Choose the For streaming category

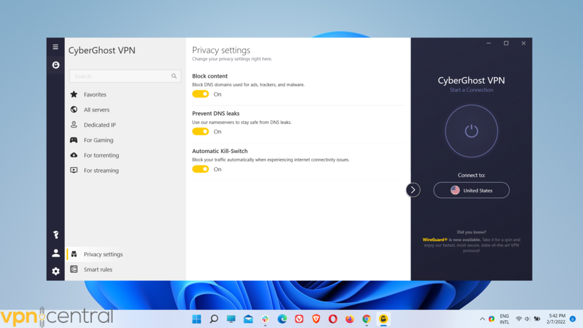pos(101,170)
